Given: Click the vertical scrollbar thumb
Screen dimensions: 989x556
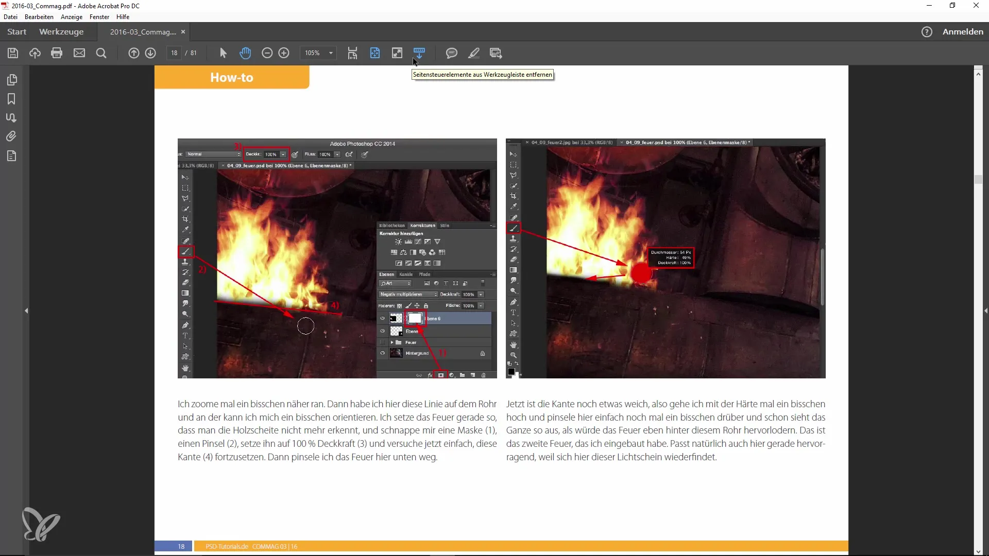Looking at the screenshot, I should pos(978,180).
